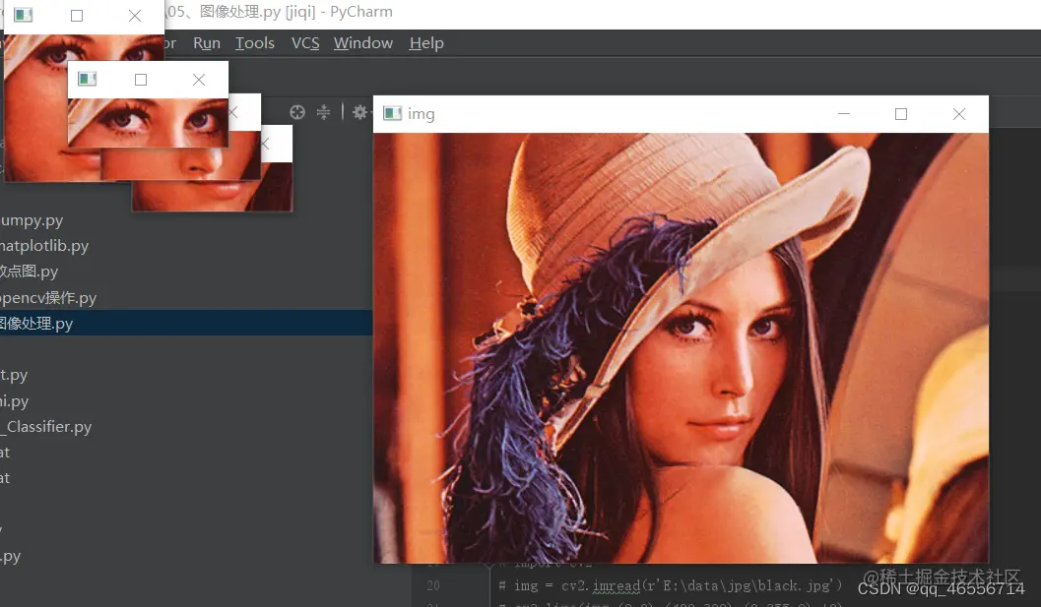1041x607 pixels.
Task: Open the Help menu
Action: click(x=426, y=43)
